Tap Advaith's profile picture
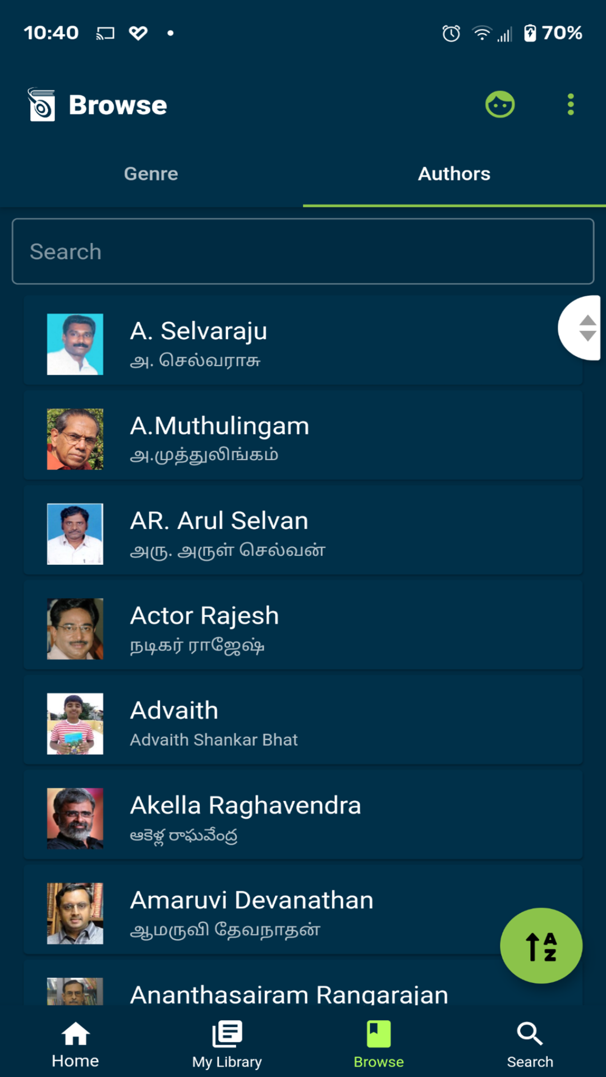The height and width of the screenshot is (1077, 606). click(75, 724)
